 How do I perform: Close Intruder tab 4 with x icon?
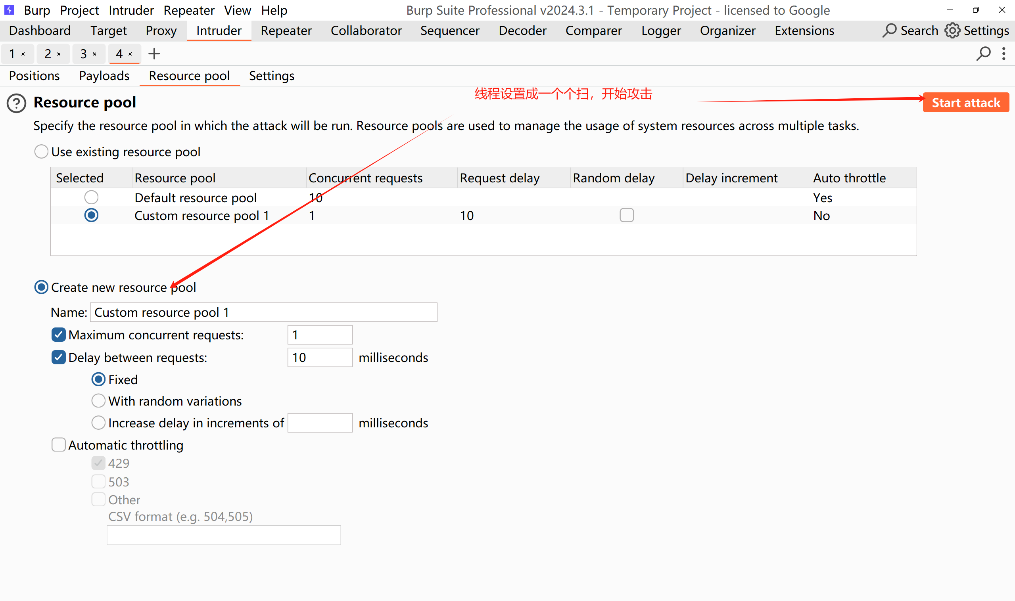point(130,54)
